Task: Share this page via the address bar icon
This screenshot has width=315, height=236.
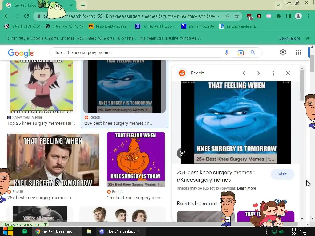Action: (x=227, y=16)
